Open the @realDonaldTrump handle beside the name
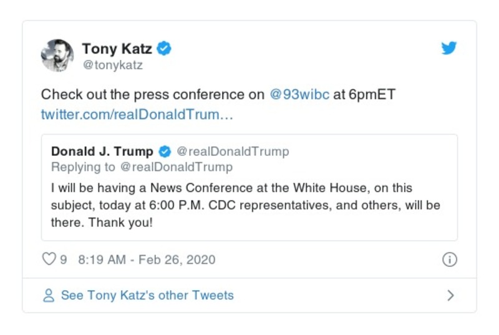499x335 pixels. pyautogui.click(x=233, y=152)
